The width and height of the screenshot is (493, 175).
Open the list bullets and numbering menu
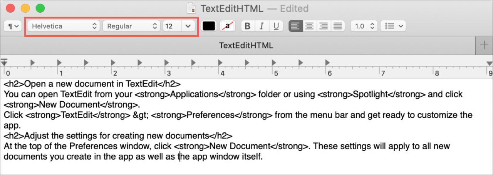[x=393, y=26]
